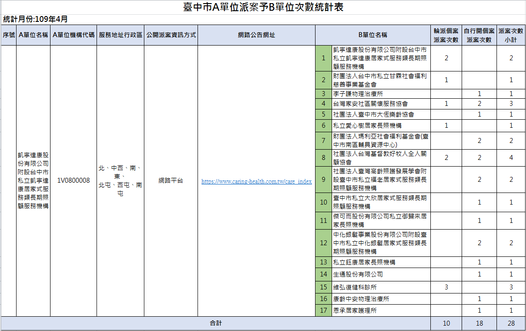
Task: Click the total 輪派個案 value 10
Action: coord(446,323)
